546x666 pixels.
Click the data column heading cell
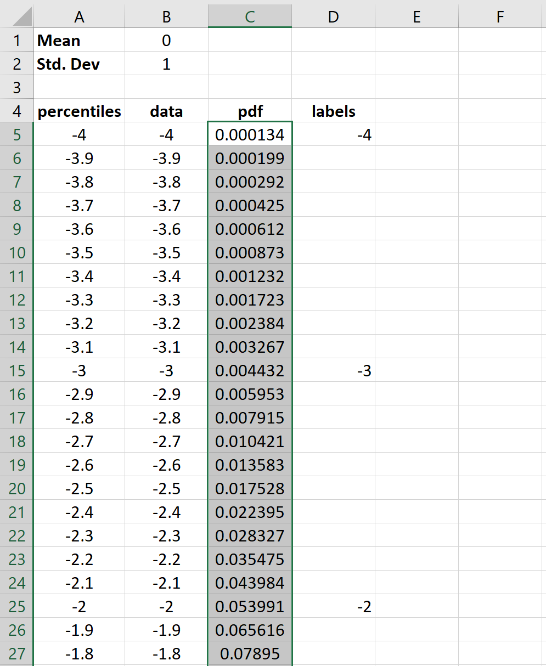166,111
